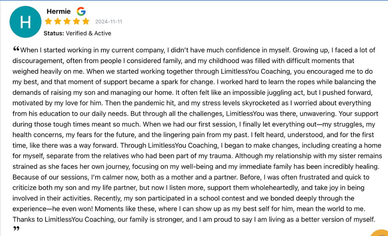Select the third rating star
Image resolution: width=388 pixels, height=236 pixels.
pyautogui.click(x=67, y=21)
